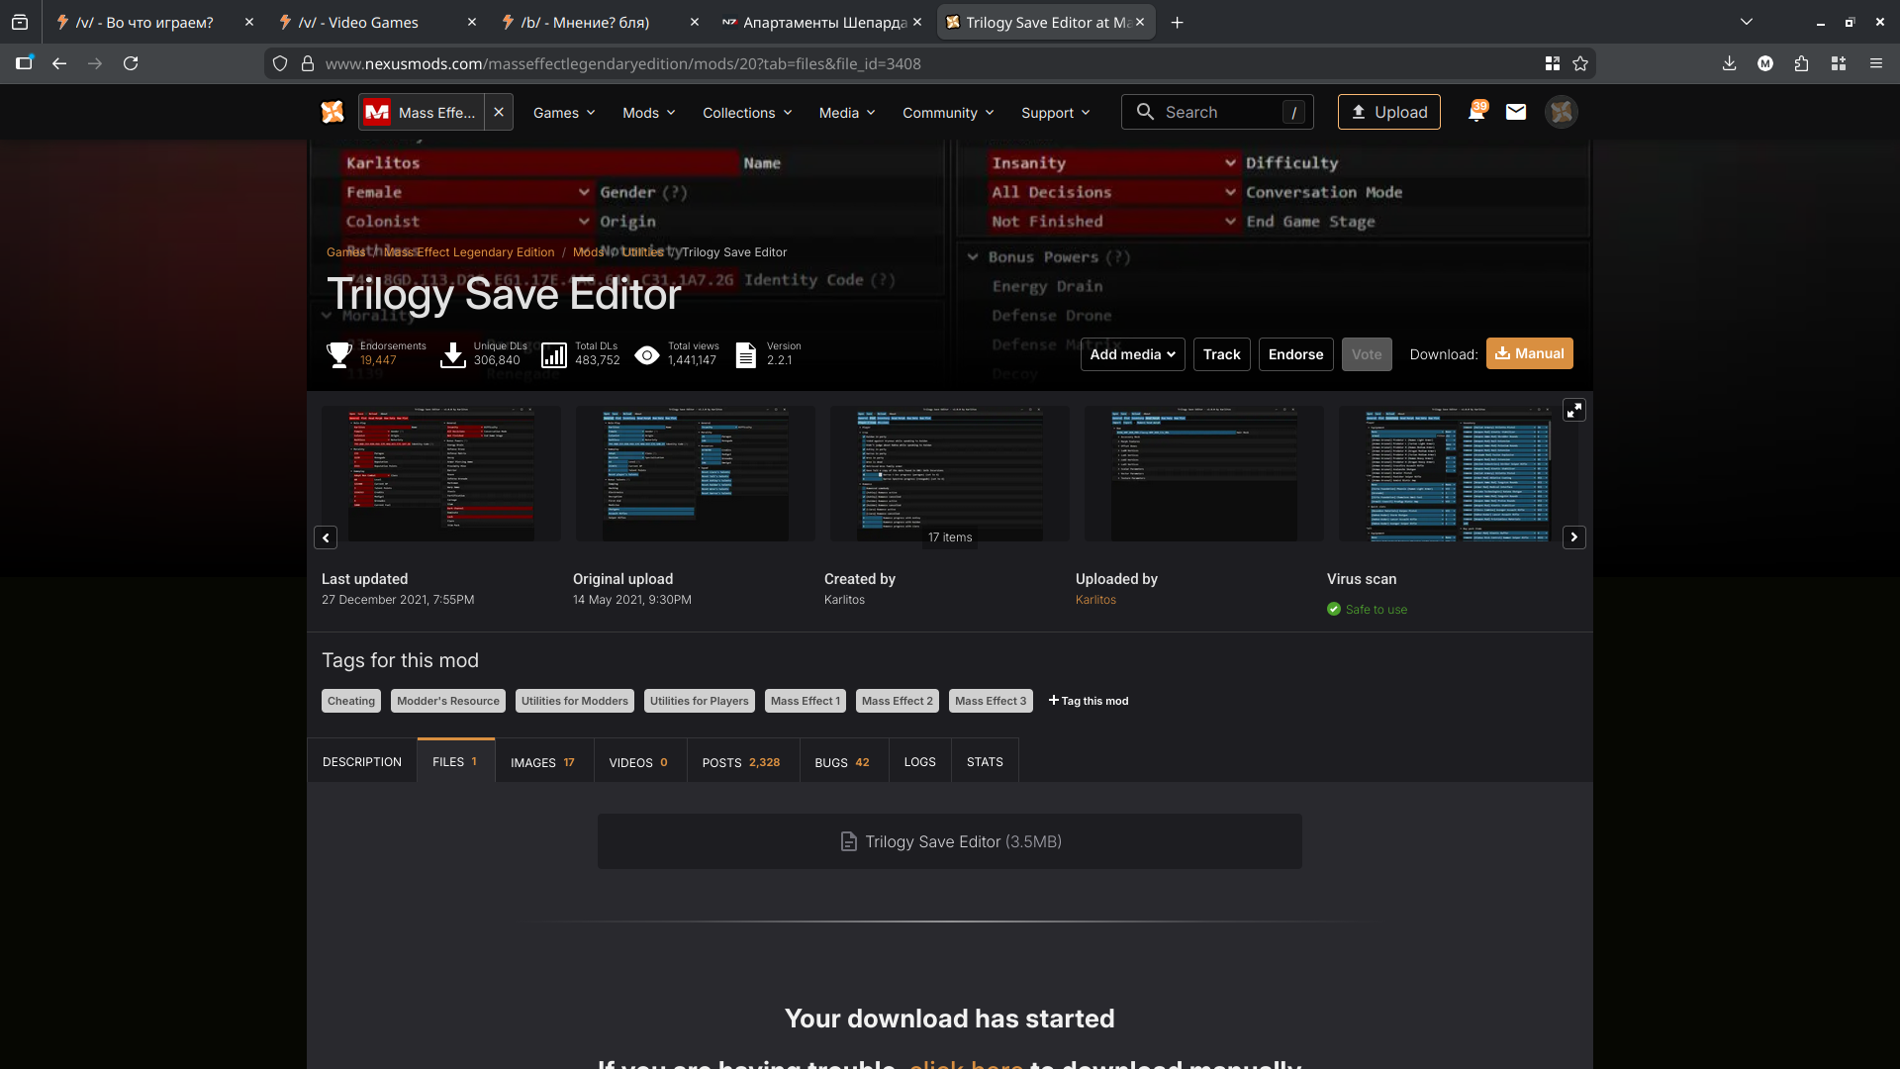This screenshot has width=1900, height=1069.
Task: Switch to the DESCRIPTION tab
Action: coord(362,762)
